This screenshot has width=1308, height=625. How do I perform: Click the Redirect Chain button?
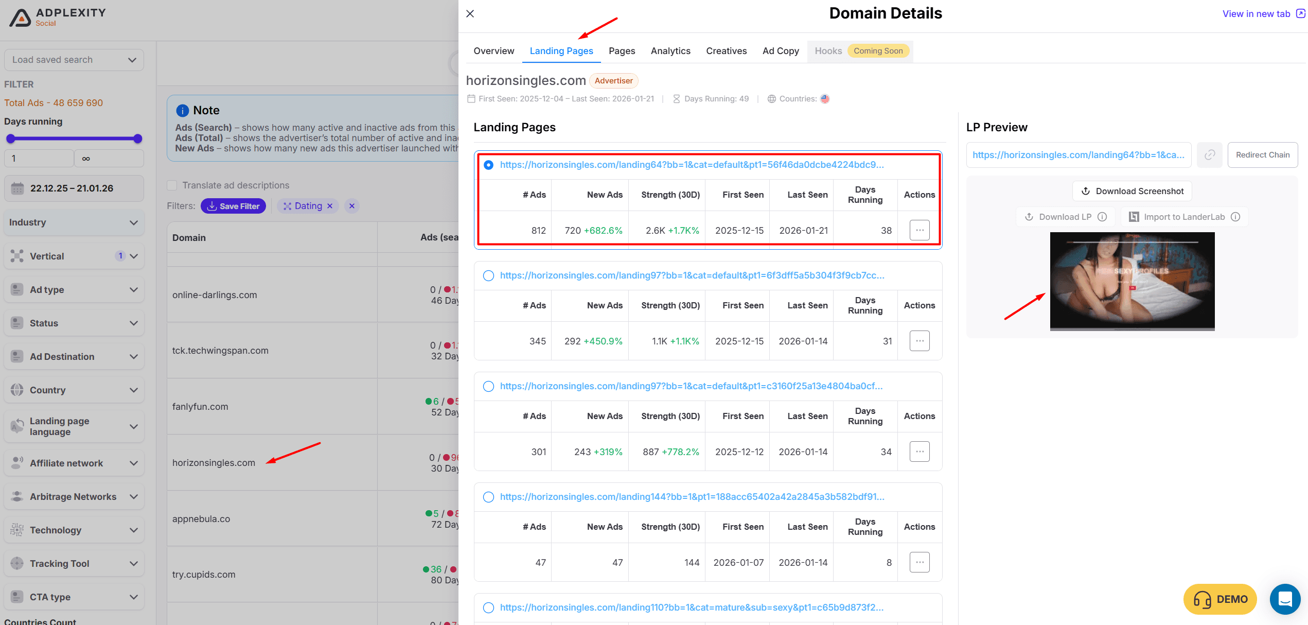(x=1262, y=155)
